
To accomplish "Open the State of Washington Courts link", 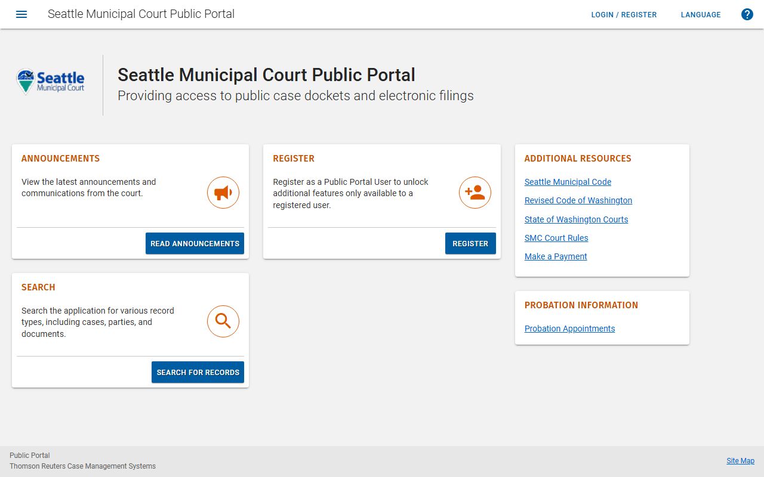I will [x=576, y=219].
